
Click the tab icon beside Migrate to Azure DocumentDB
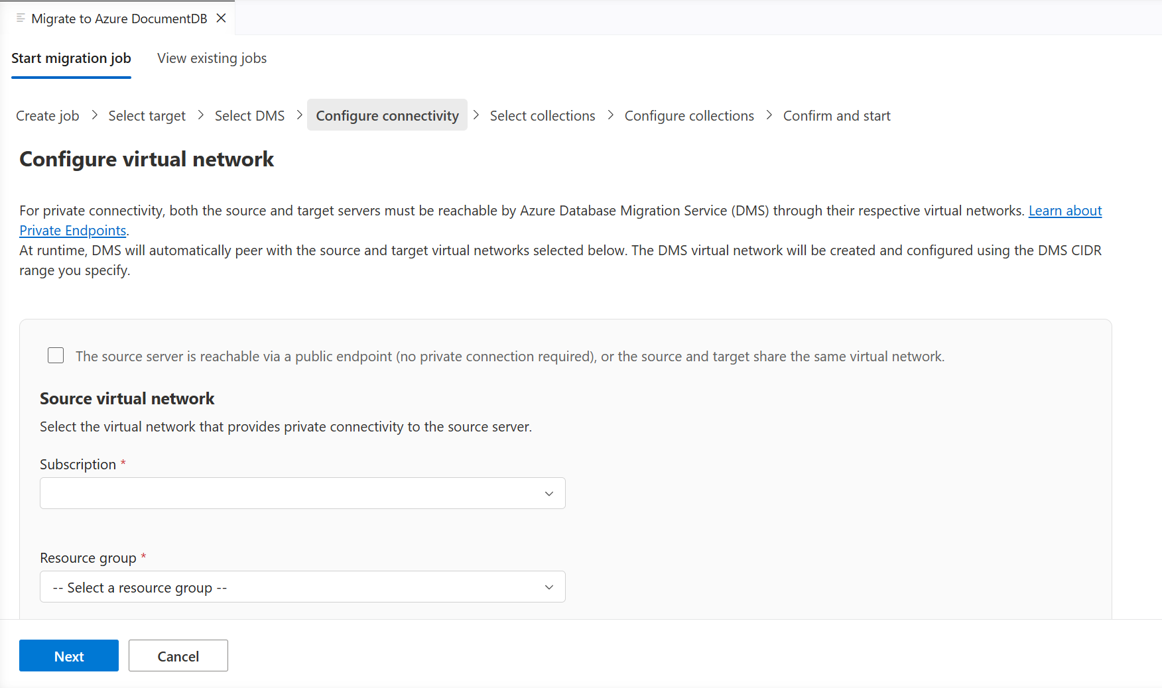tap(21, 18)
